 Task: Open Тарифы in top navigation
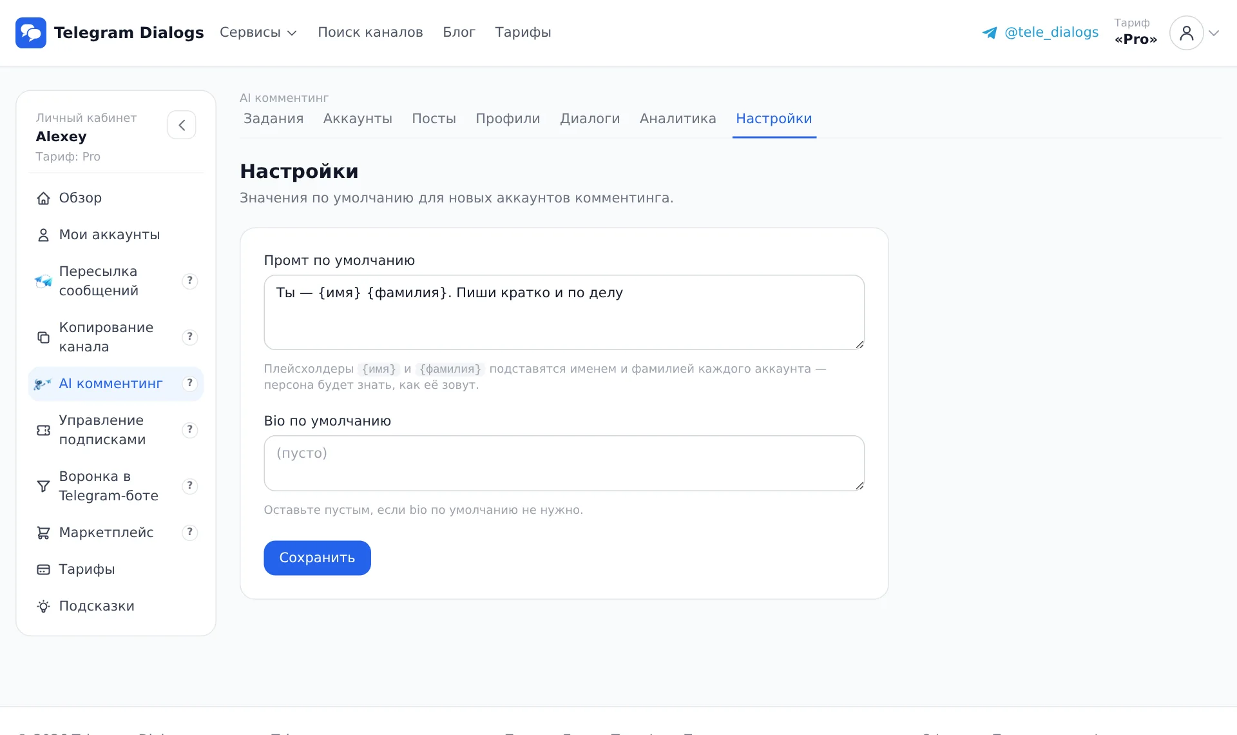coord(523,32)
